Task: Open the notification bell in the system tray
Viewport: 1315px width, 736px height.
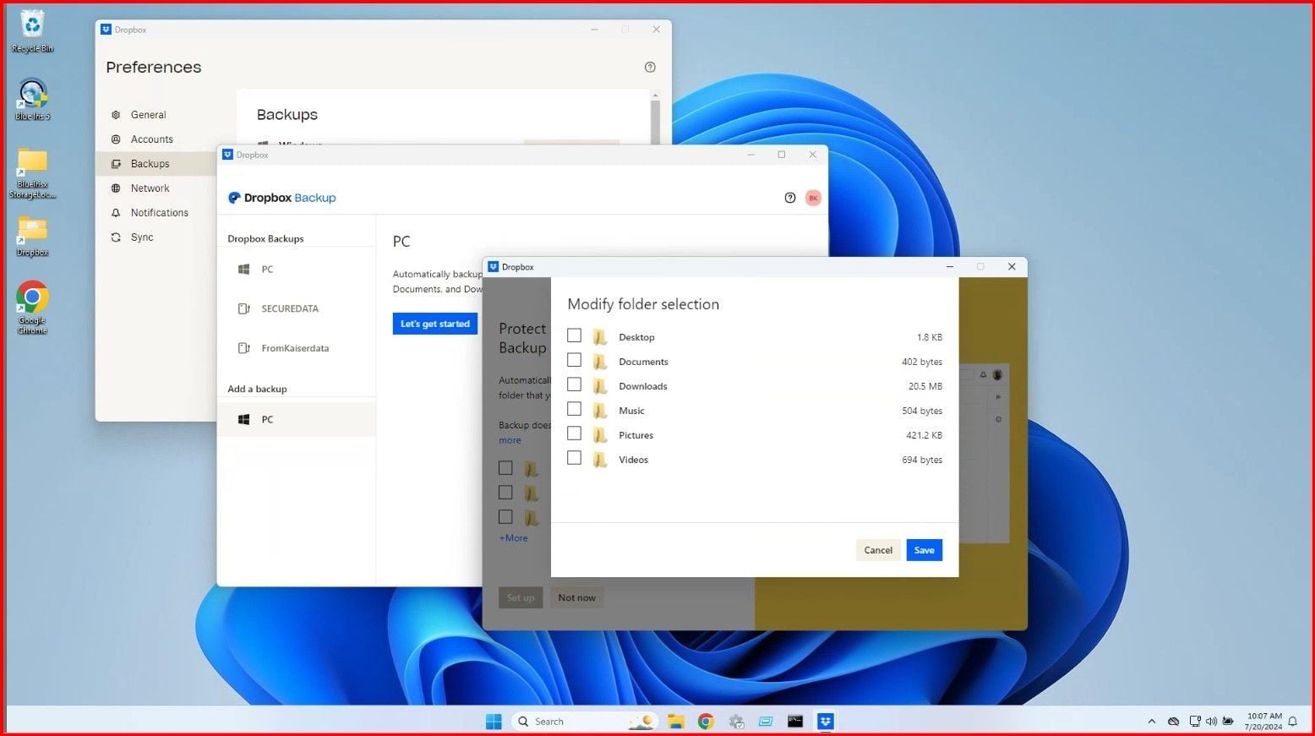Action: click(1292, 722)
